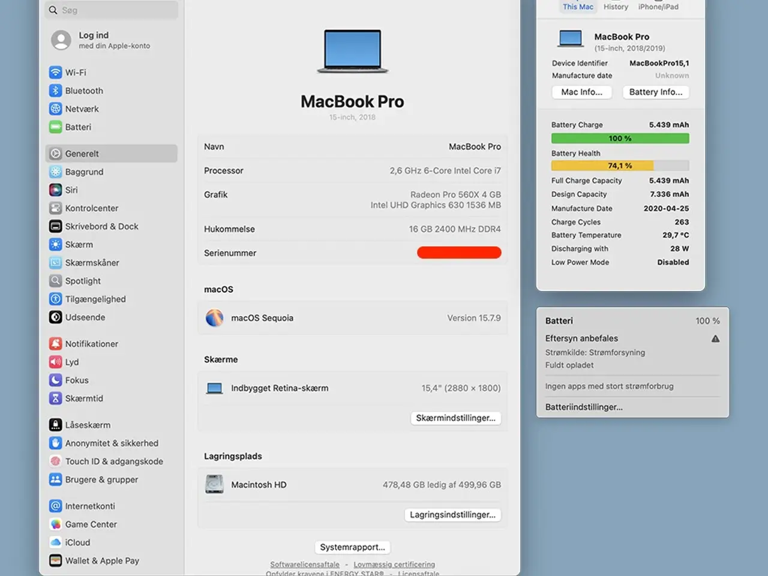Screen dimensions: 768x576
Task: Open Lyd speaker icon
Action: coord(55,362)
